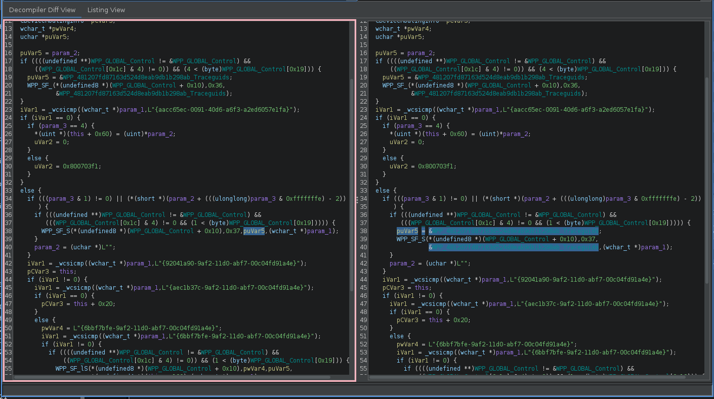714x399 pixels.
Task: Switch to the Listing View tab
Action: (106, 10)
